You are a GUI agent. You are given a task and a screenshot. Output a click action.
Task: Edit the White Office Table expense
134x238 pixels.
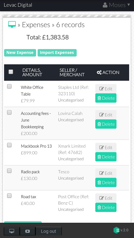106,89
